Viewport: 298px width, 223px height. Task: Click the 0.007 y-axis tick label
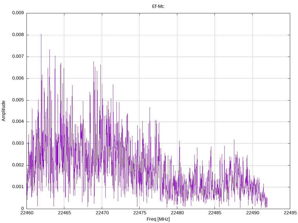tap(18, 57)
